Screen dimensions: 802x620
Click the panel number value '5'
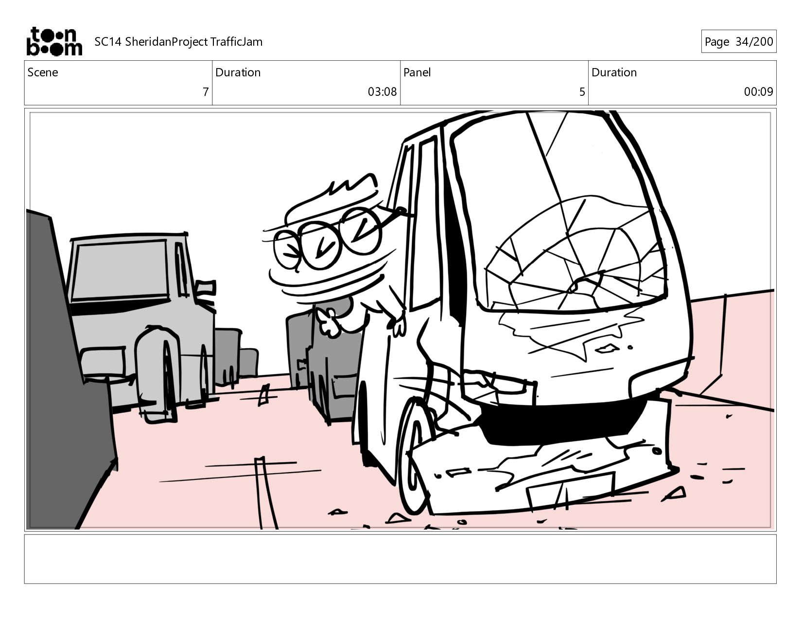pyautogui.click(x=582, y=92)
